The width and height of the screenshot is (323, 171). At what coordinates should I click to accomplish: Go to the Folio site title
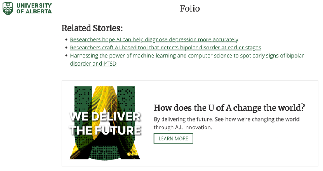[190, 8]
